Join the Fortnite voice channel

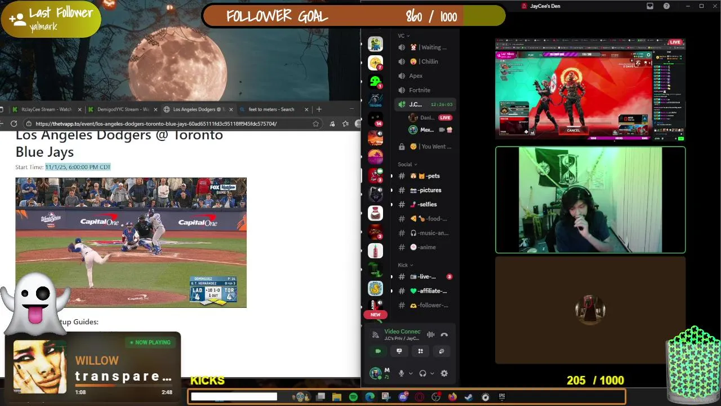425,90
